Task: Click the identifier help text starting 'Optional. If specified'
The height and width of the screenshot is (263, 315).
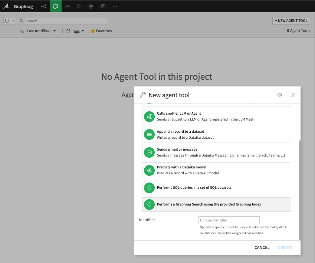Action: [243, 230]
